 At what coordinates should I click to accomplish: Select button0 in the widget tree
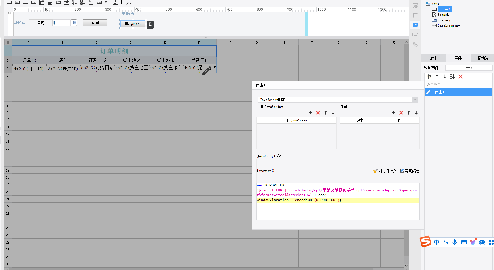(x=444, y=9)
